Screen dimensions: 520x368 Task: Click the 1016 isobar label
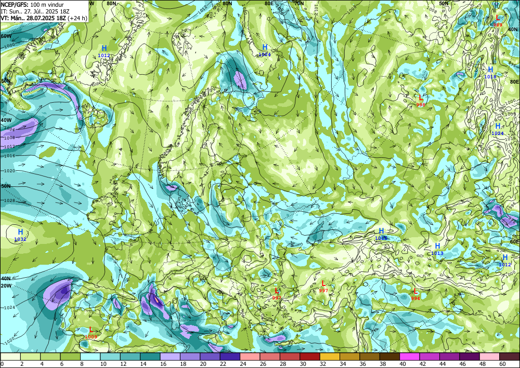(x=9, y=156)
